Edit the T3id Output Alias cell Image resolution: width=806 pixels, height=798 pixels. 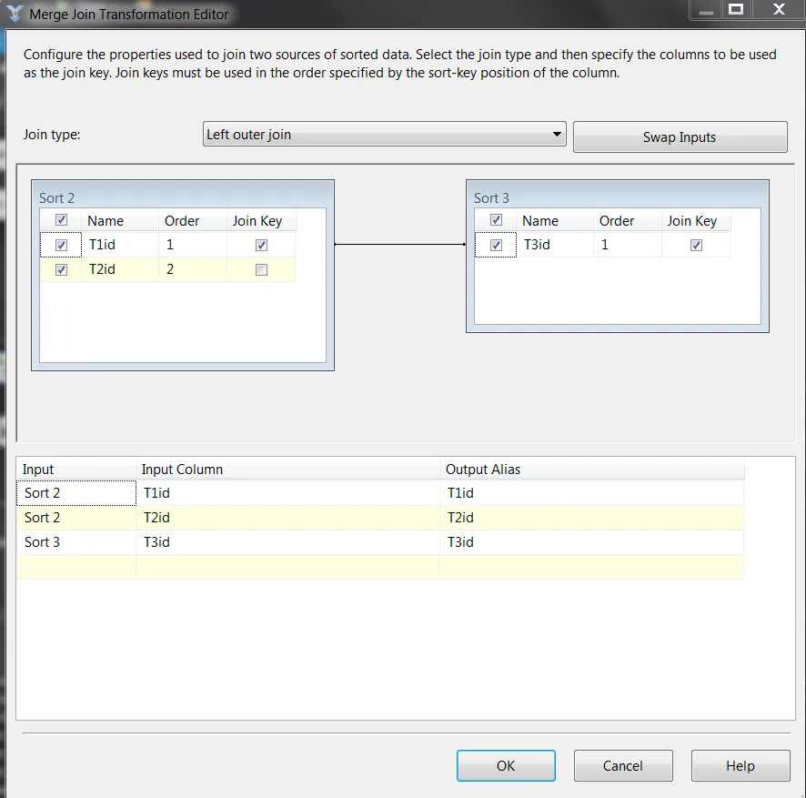coord(591,542)
